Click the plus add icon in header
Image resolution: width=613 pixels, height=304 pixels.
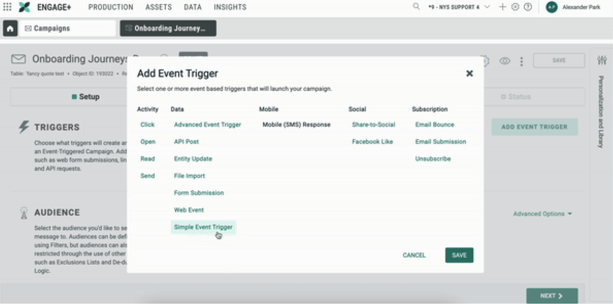(x=502, y=7)
